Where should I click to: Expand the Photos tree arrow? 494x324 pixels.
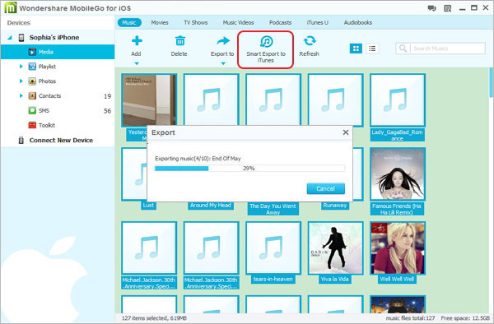[21, 81]
